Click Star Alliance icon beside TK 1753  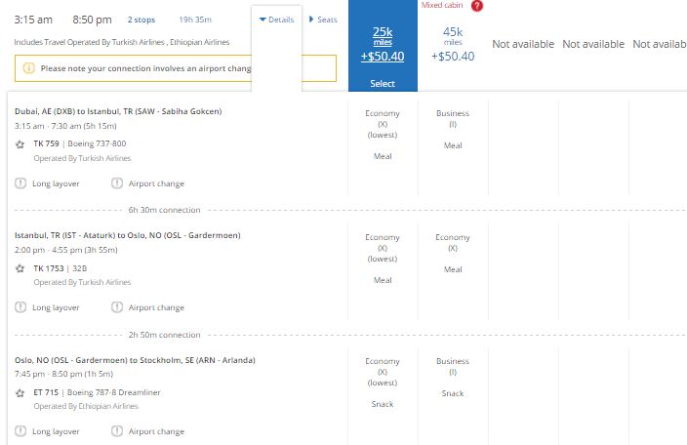[20, 267]
